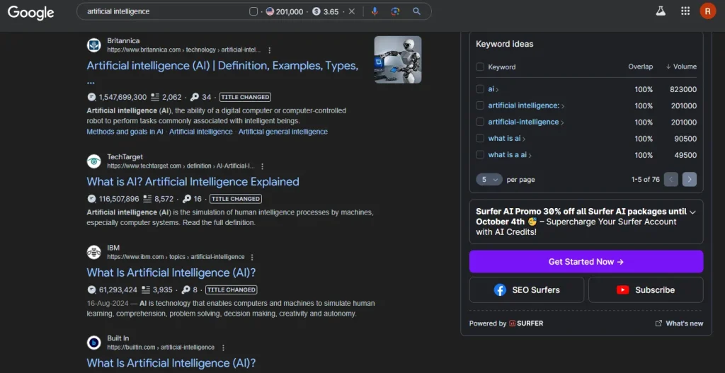The height and width of the screenshot is (373, 725).
Task: Click the TechTarget site favicon
Action: [94, 161]
